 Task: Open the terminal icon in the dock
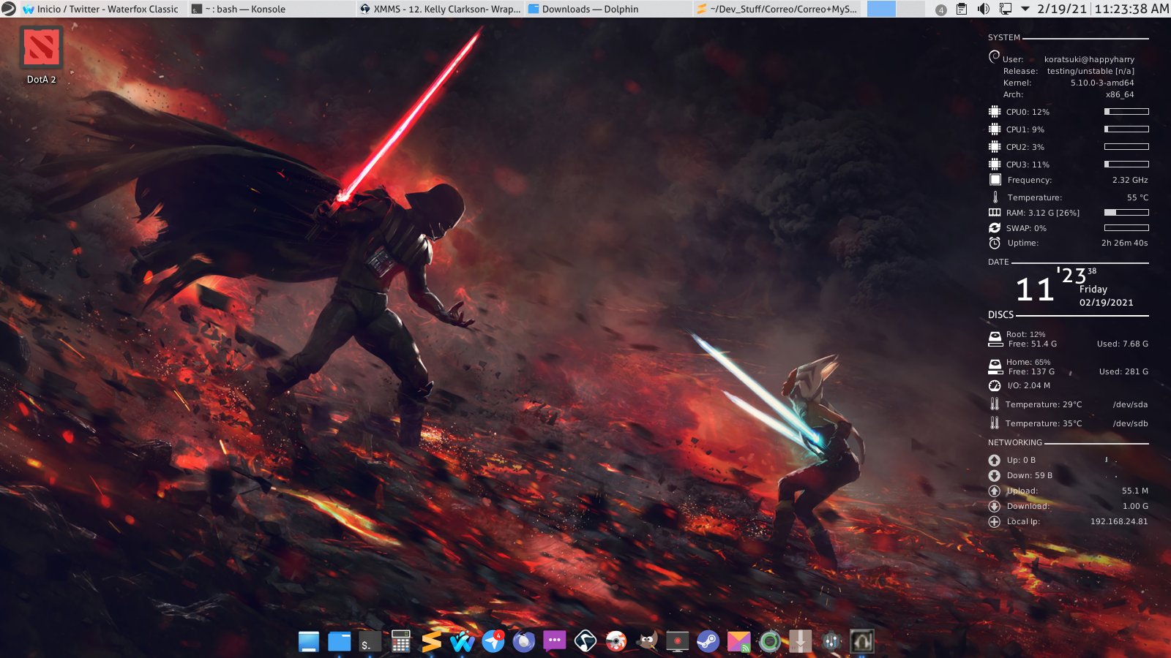370,642
